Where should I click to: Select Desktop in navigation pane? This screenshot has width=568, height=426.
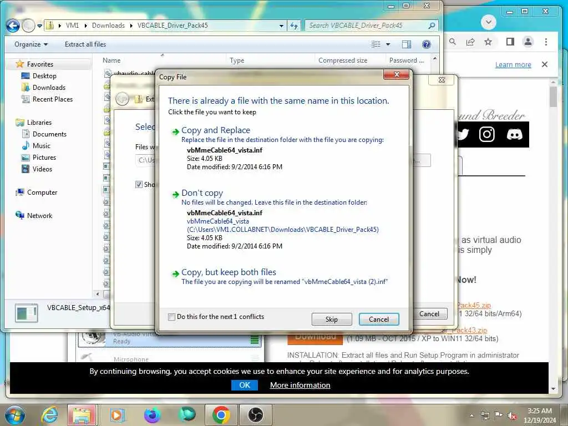click(x=44, y=75)
